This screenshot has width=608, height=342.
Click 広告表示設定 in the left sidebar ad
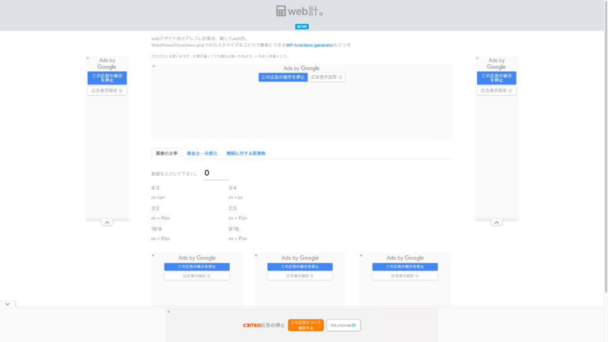(107, 91)
